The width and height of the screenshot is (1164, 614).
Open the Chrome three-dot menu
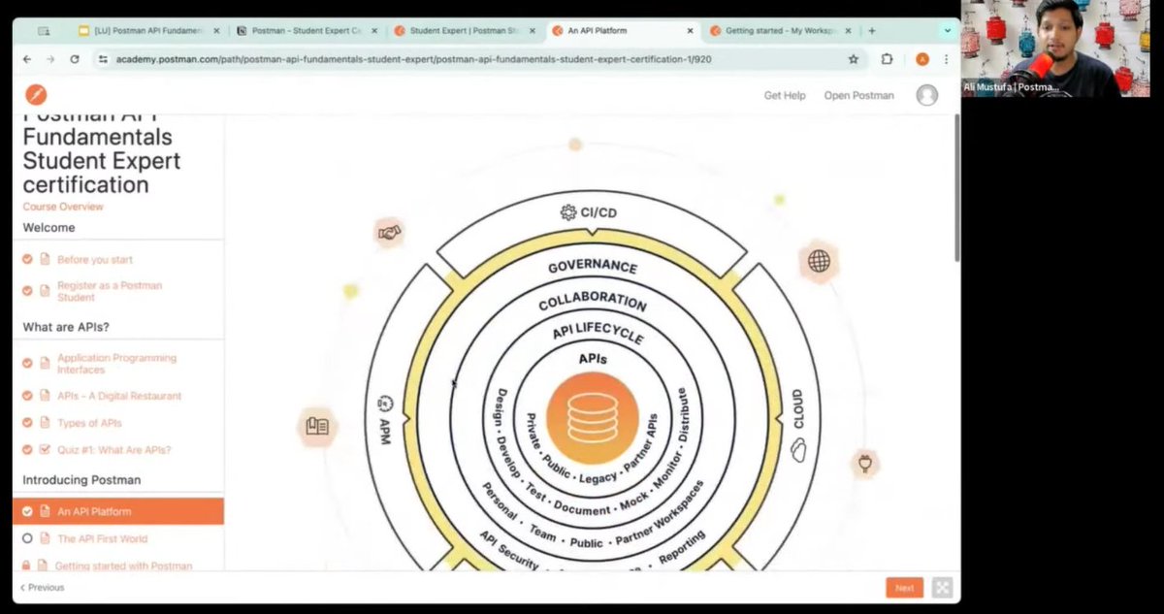946,59
